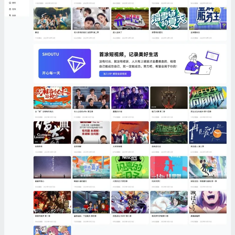This screenshot has height=235, width=235.
Task: Click the title text 拳愿阿修罗 第二季
Action: point(43,216)
